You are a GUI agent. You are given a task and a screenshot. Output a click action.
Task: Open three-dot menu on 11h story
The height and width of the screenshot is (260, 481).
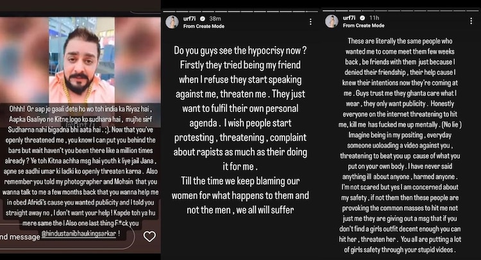click(471, 21)
